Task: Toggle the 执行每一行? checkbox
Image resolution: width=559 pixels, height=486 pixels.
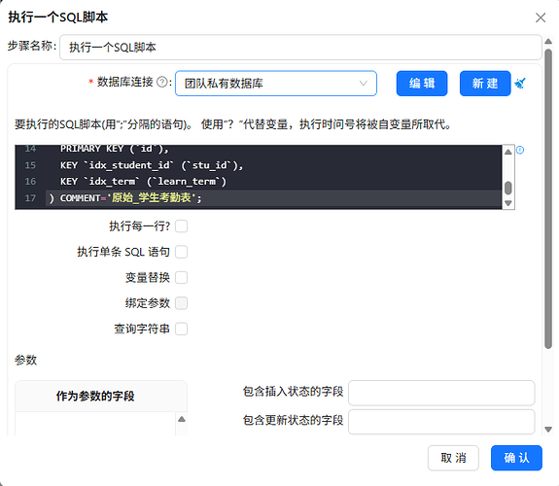Action: [181, 226]
